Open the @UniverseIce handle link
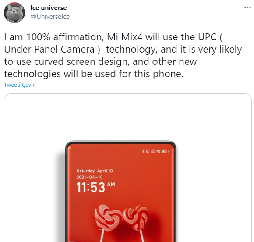 pos(50,17)
